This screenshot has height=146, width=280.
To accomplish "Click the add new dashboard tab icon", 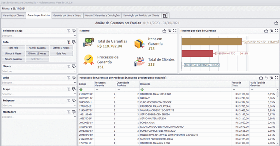I will (165, 16).
